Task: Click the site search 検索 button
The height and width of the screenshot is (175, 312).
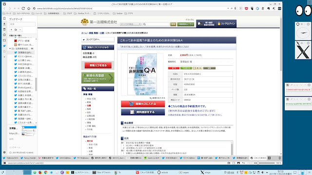Action: [x=173, y=24]
